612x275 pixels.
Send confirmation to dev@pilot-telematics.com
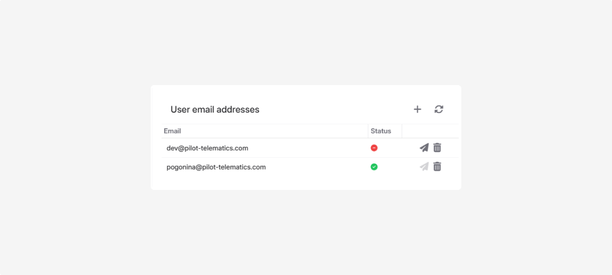click(x=424, y=148)
